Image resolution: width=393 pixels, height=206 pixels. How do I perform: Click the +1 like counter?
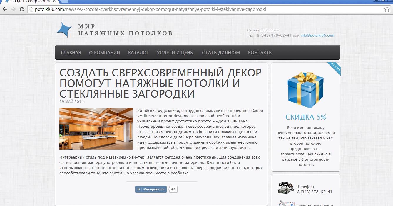173,189
